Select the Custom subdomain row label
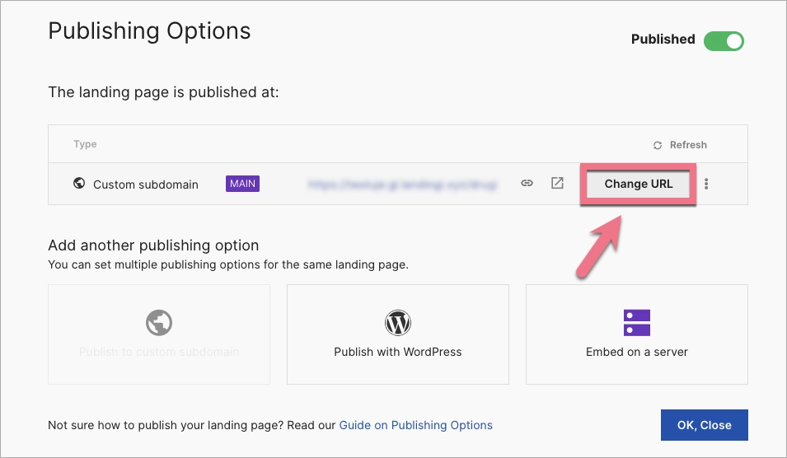This screenshot has height=458, width=787. coord(146,185)
